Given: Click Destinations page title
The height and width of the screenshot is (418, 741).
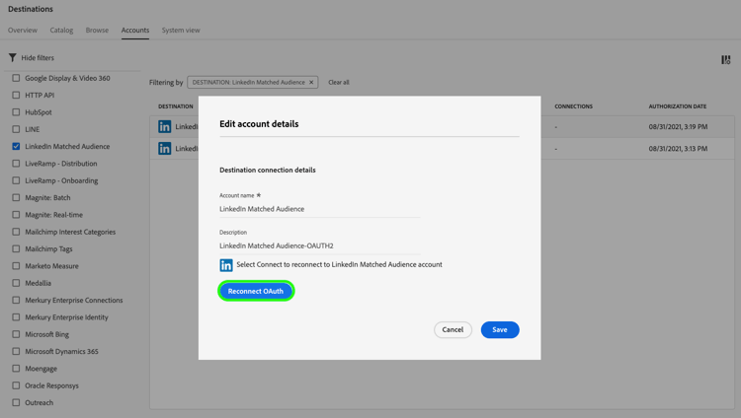Looking at the screenshot, I should pyautogui.click(x=31, y=9).
